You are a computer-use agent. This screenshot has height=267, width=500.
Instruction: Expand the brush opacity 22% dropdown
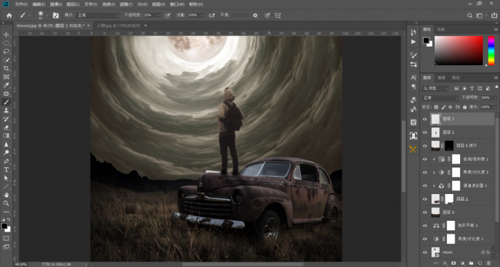pyautogui.click(x=158, y=16)
